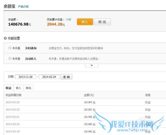Click the 22.90 元 amount cell
The image size is (166, 135).
tap(90, 117)
